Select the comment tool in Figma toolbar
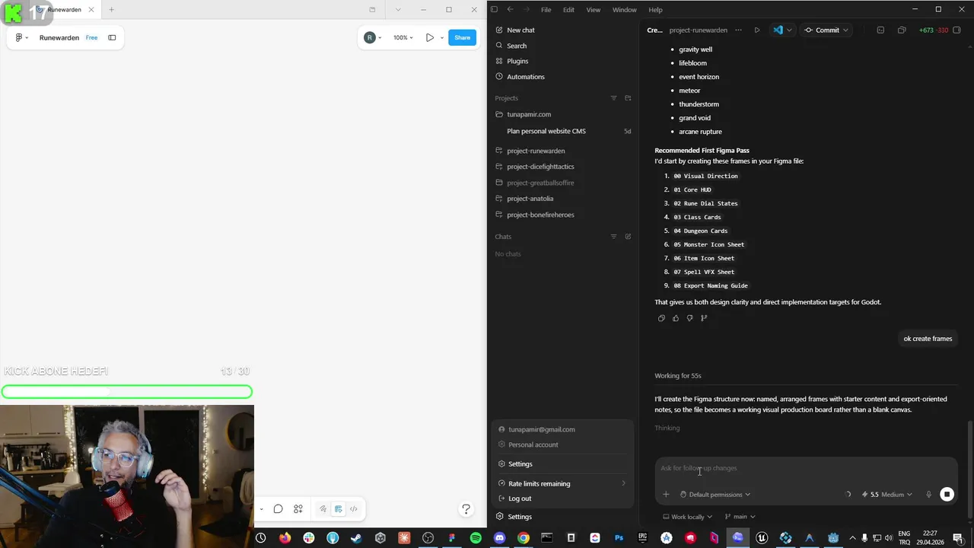 [278, 509]
